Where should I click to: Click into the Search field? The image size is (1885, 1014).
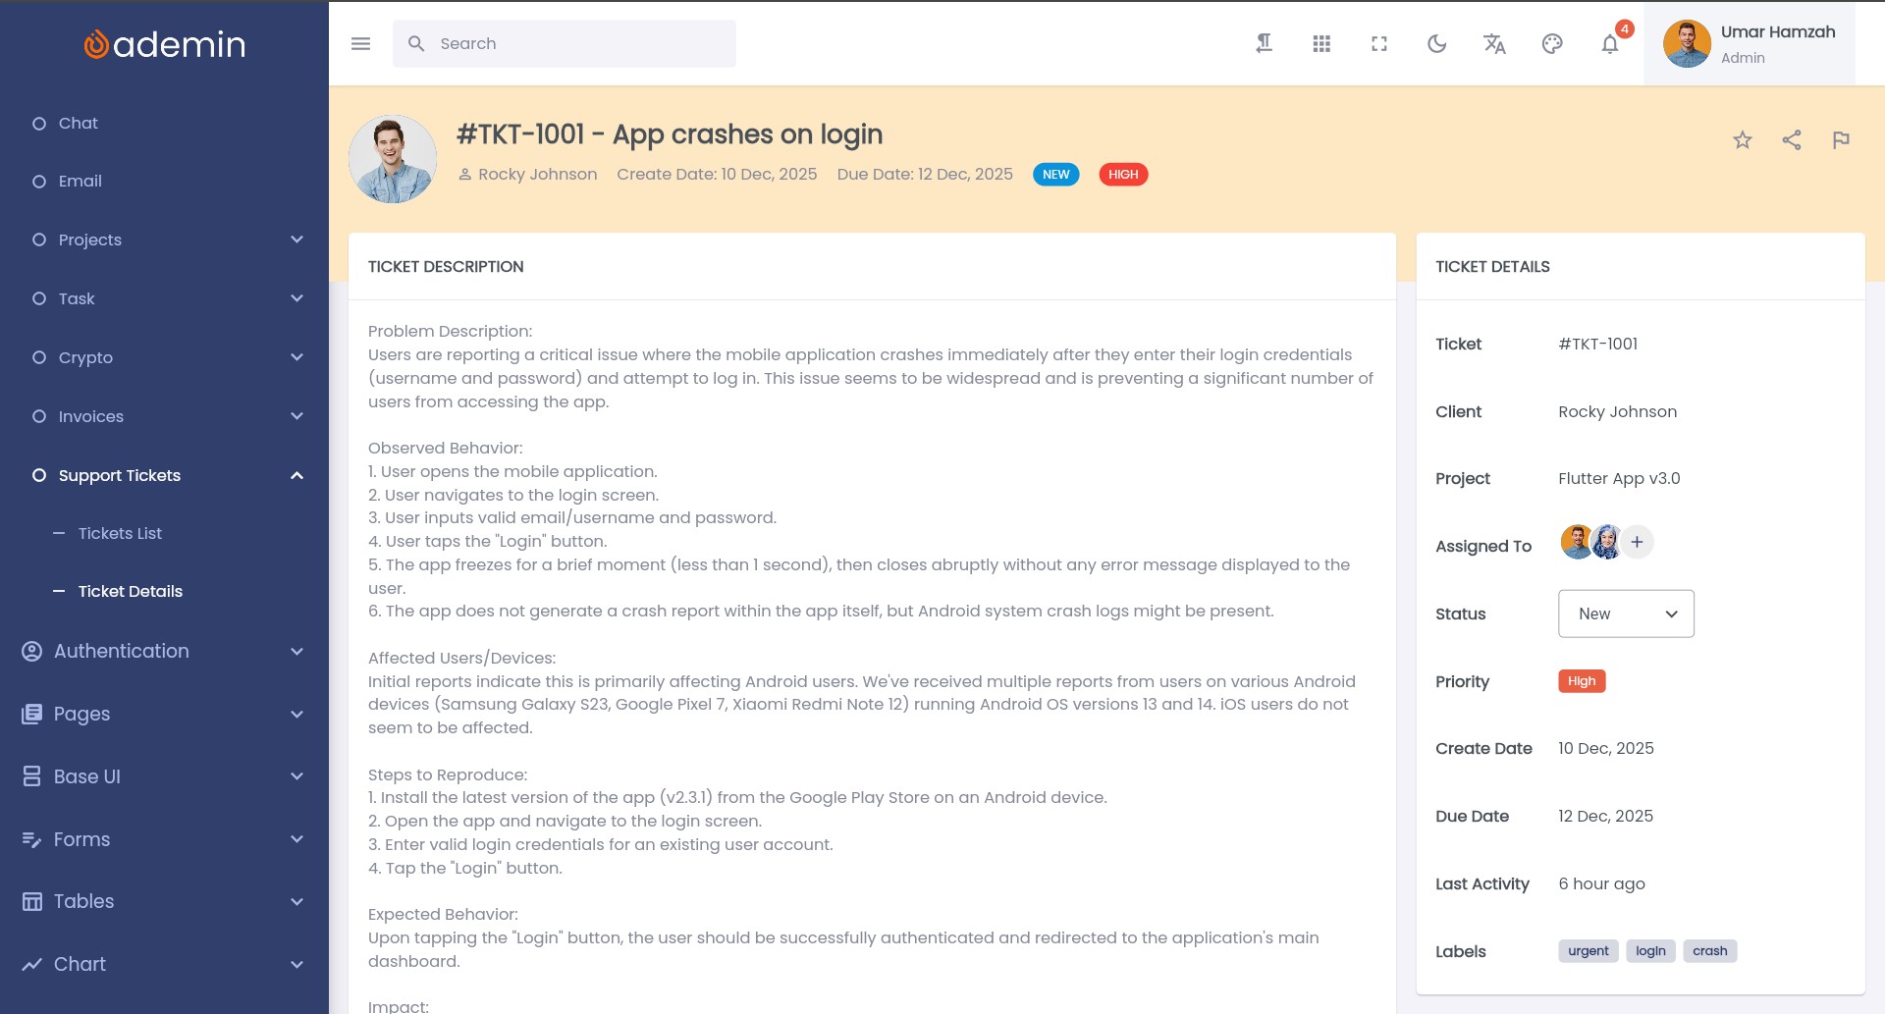coord(579,43)
